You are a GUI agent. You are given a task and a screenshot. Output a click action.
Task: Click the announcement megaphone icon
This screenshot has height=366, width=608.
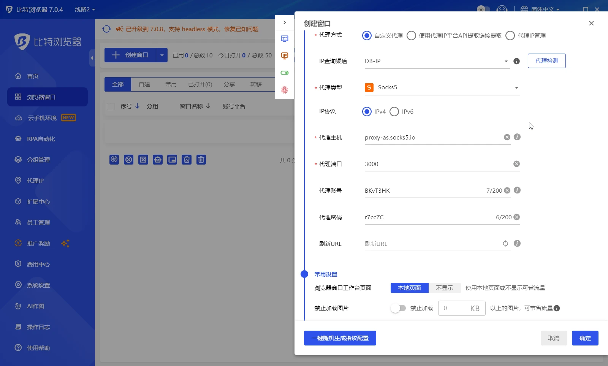coord(119,29)
